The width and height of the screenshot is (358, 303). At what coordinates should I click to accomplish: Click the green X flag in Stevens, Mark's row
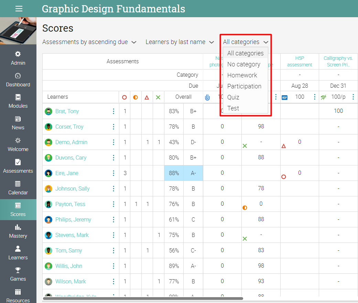pyautogui.click(x=245, y=239)
